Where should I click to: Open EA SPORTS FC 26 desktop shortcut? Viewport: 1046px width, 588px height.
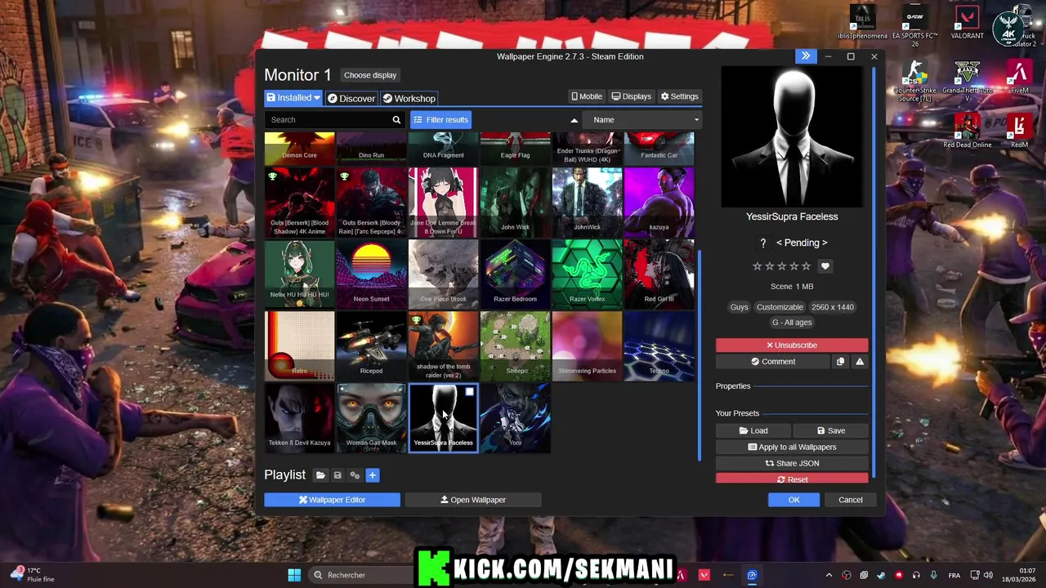tap(914, 24)
